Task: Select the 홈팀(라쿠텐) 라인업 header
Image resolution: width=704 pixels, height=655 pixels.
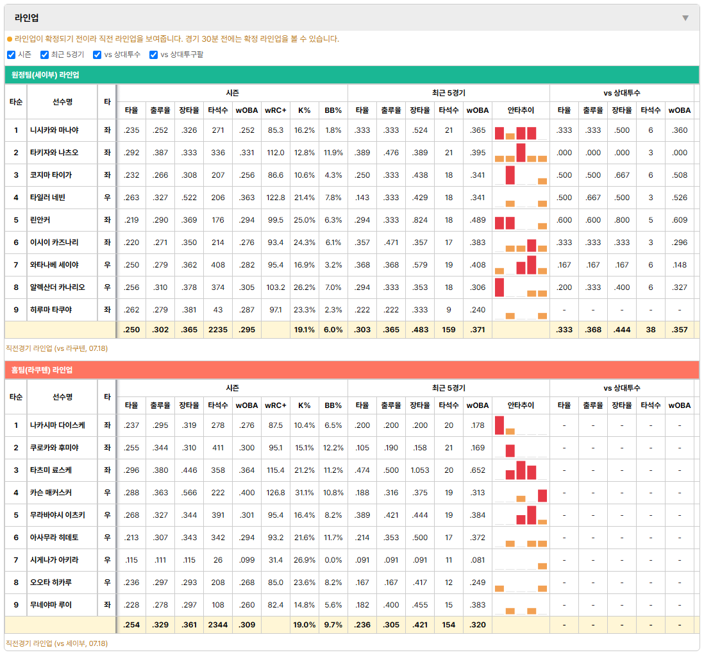Action: (351, 370)
